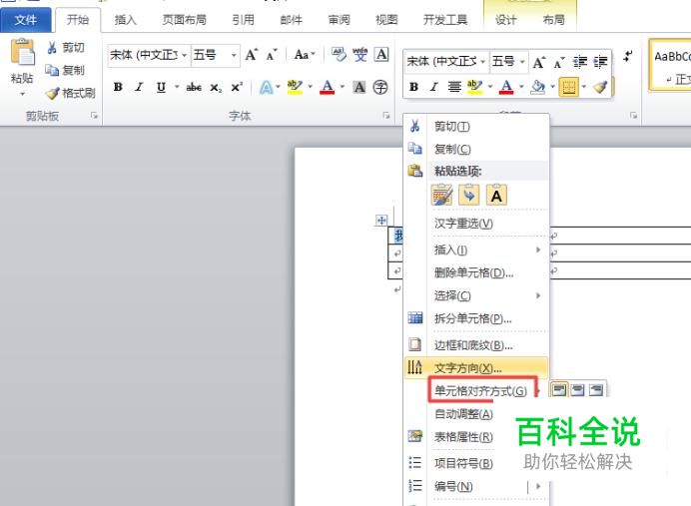Viewport: 691px width, 506px height.
Task: Toggle Center alignment on the mini toolbar
Action: click(x=454, y=87)
